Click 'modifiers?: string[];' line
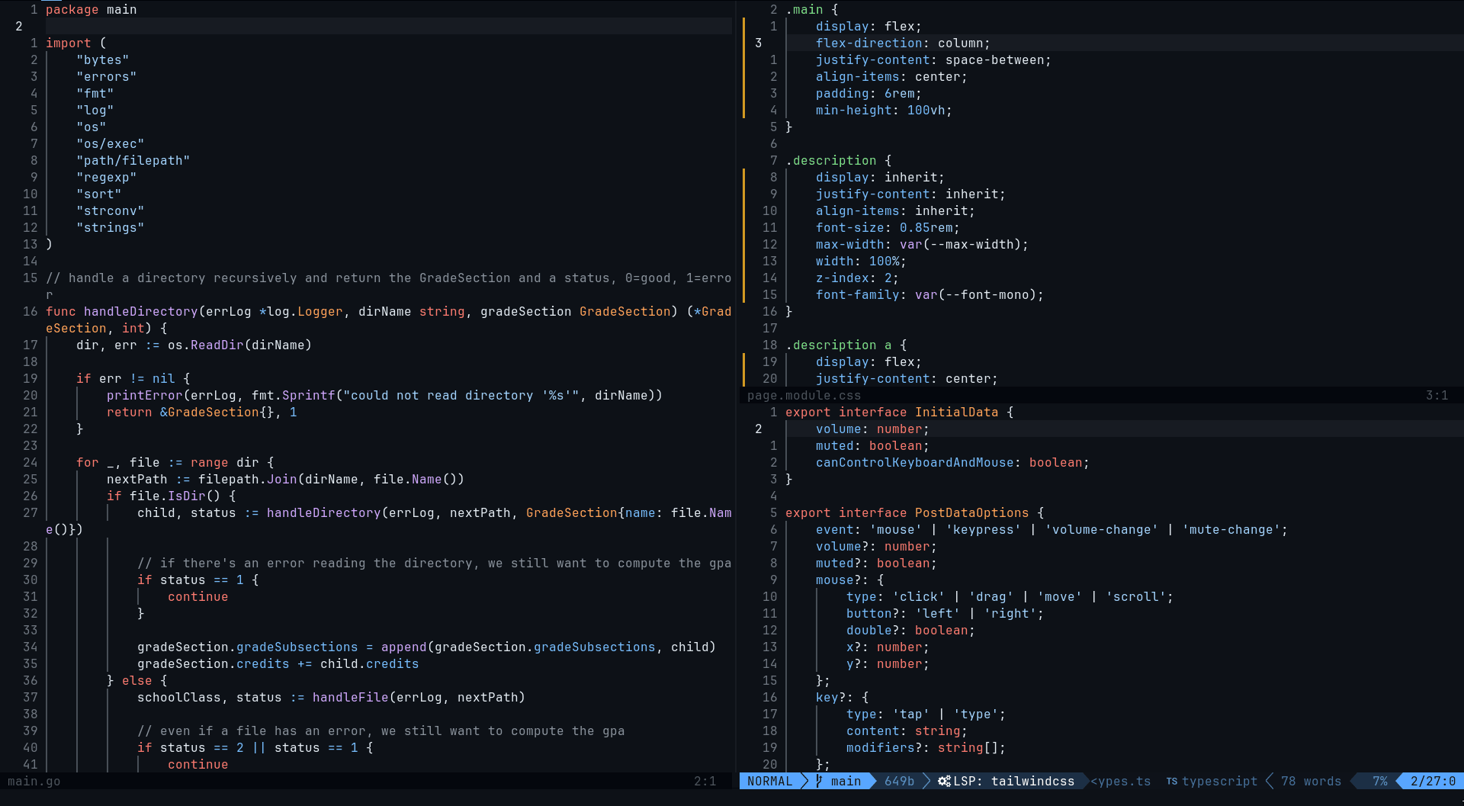1464x806 pixels. click(926, 747)
